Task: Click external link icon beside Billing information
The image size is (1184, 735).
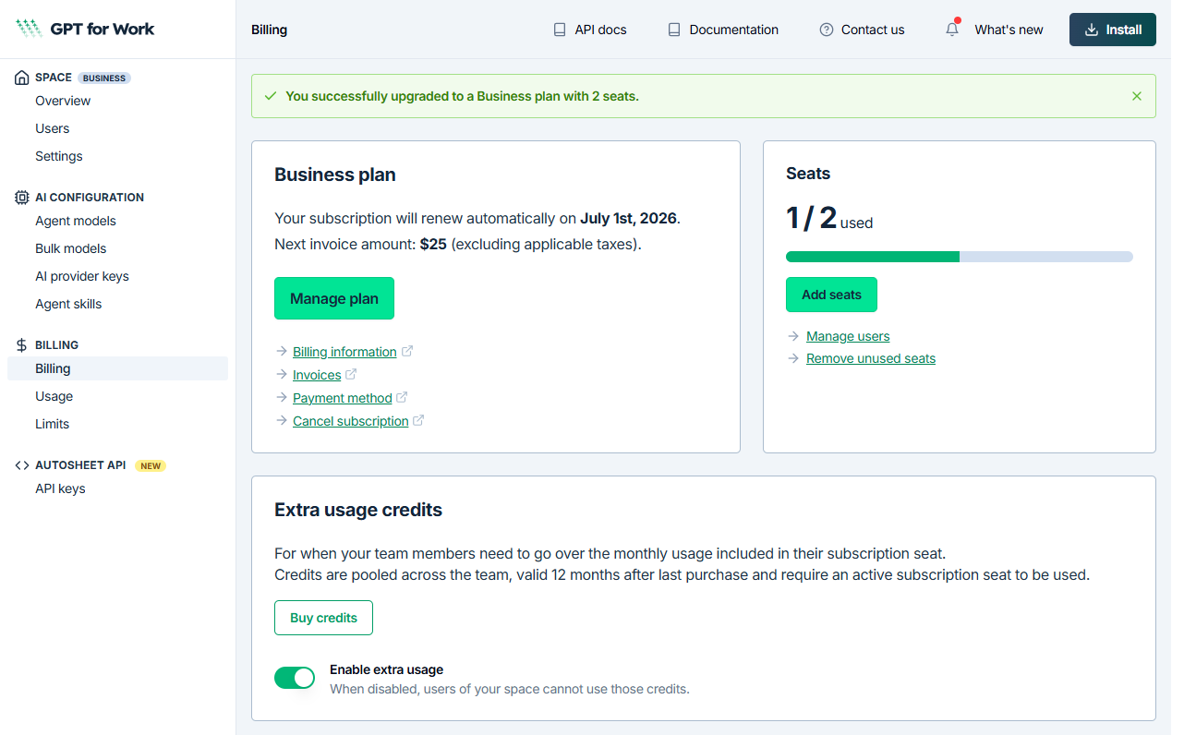Action: coord(407,351)
